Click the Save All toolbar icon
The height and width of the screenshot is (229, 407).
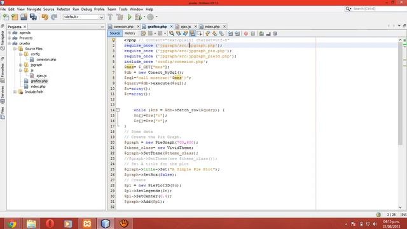pyautogui.click(x=33, y=17)
